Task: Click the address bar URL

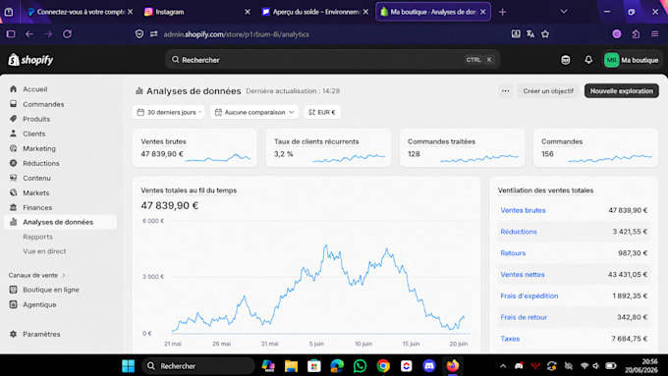Action: (237, 34)
